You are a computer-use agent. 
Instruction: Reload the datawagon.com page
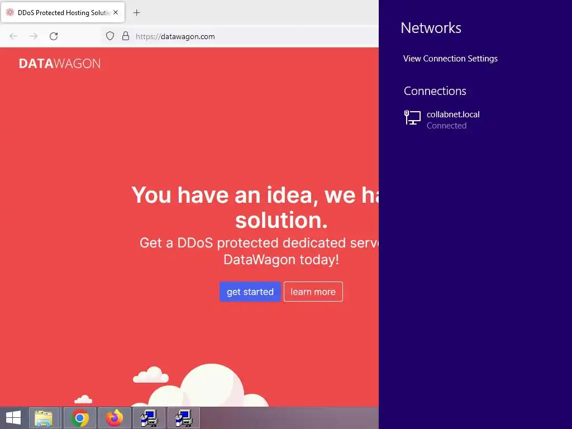[54, 36]
